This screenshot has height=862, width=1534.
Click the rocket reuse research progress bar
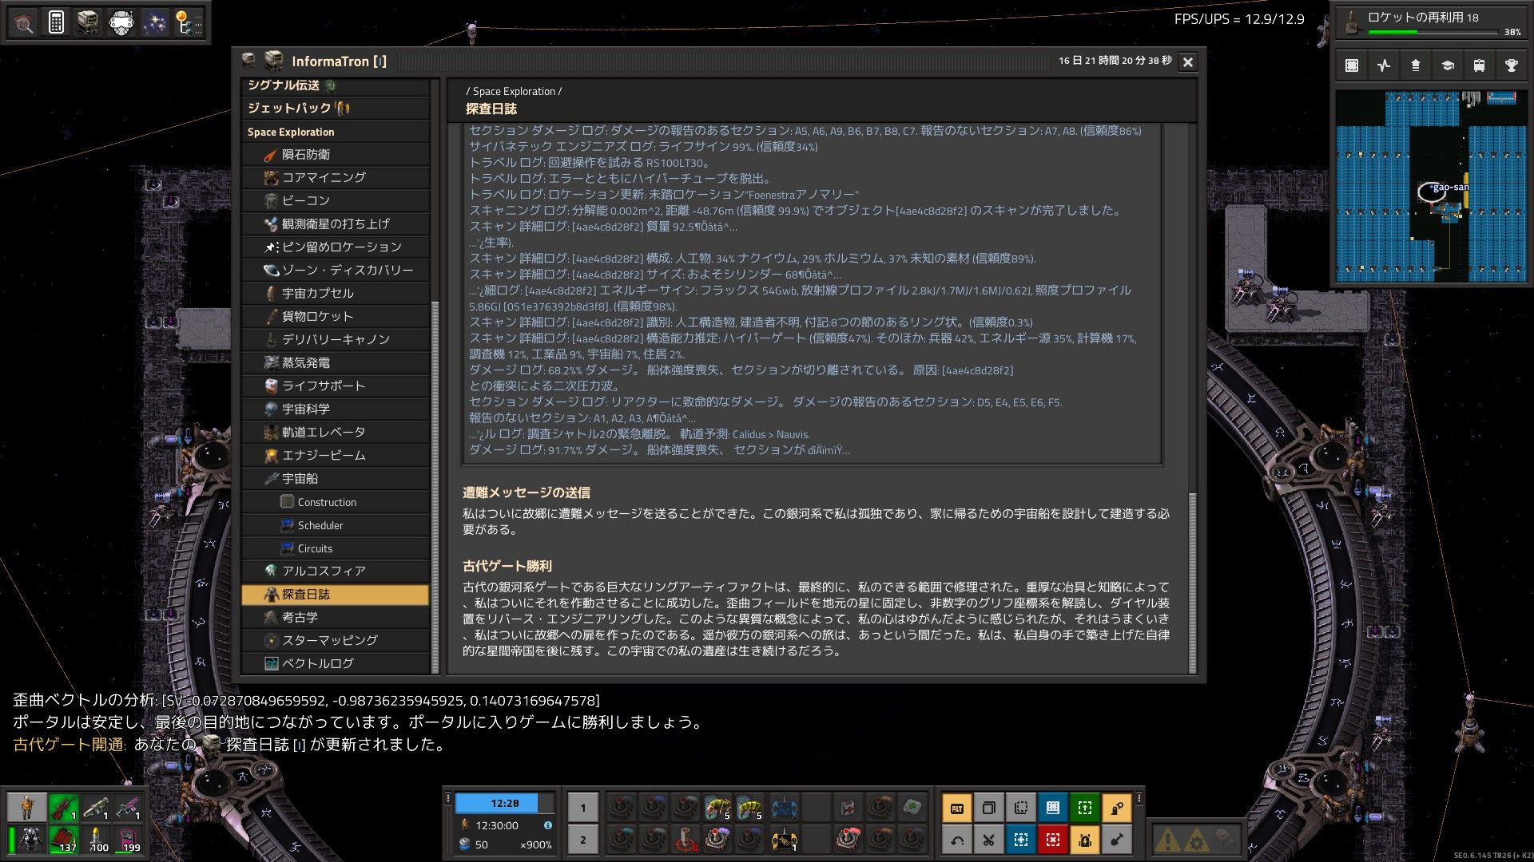pos(1433,32)
